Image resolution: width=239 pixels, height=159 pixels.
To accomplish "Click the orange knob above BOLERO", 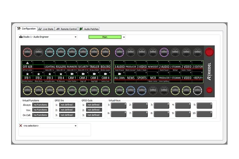I will (x=105, y=52).
